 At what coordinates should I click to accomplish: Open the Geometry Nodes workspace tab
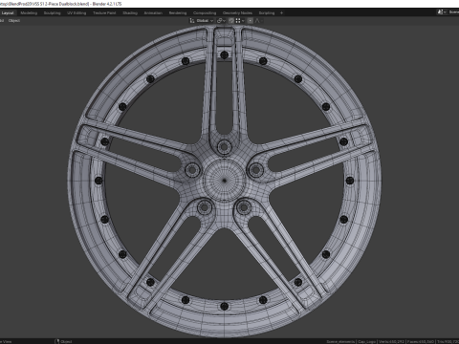[237, 13]
